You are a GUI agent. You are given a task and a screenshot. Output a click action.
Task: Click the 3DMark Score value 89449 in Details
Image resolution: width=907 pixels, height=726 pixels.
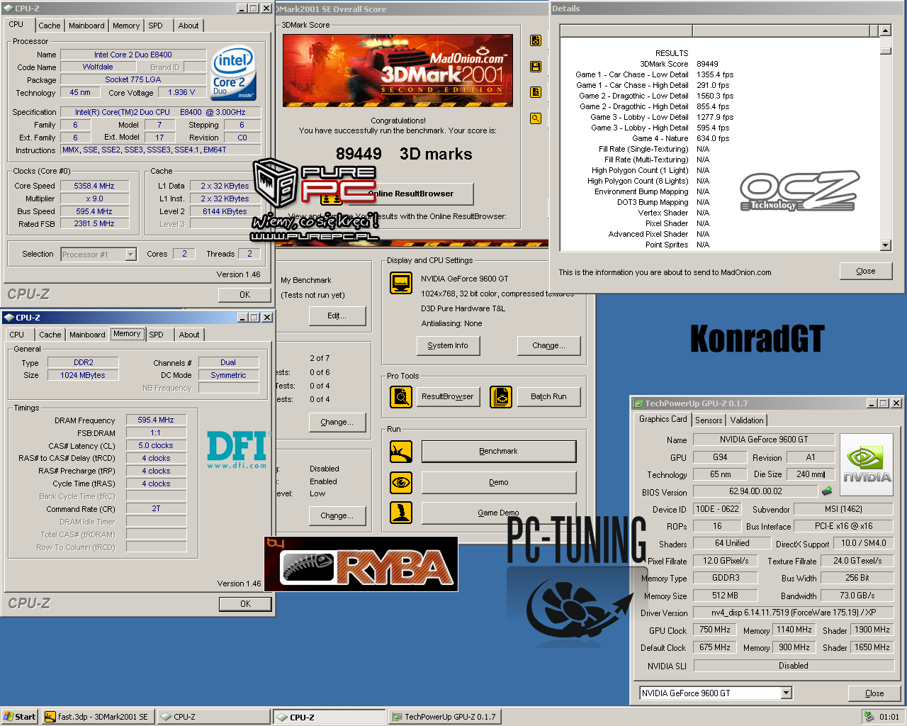pos(707,64)
